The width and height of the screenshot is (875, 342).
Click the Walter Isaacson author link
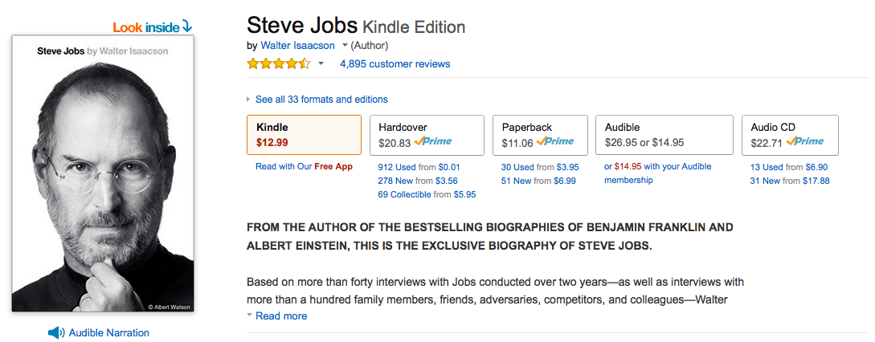[297, 45]
